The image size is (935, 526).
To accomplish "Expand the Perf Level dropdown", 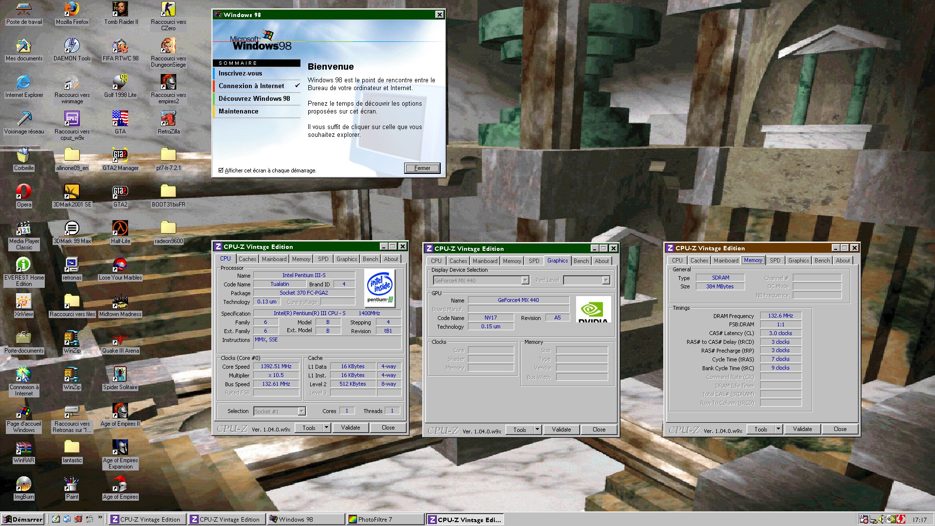I will click(x=606, y=281).
